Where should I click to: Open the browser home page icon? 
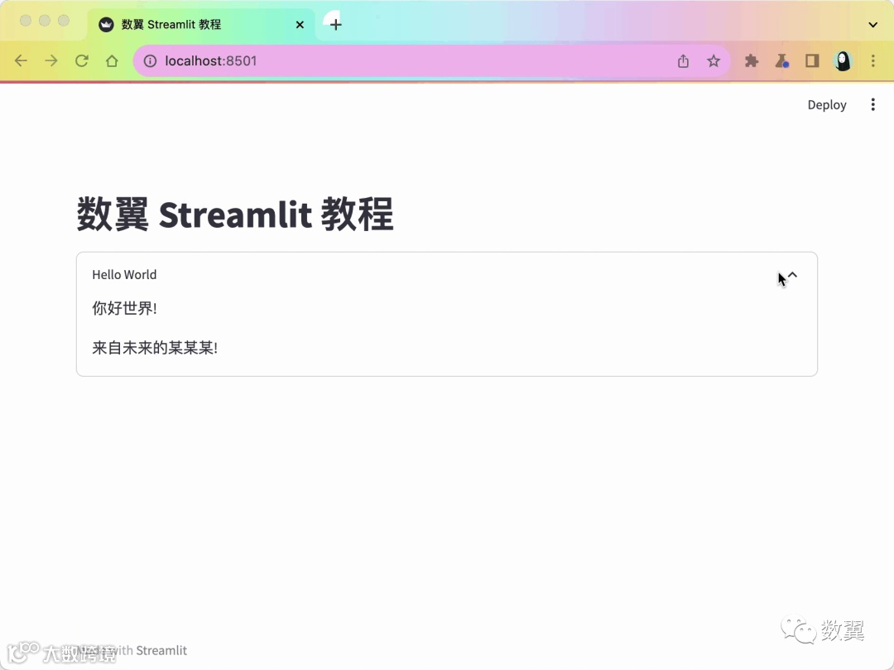tap(112, 61)
